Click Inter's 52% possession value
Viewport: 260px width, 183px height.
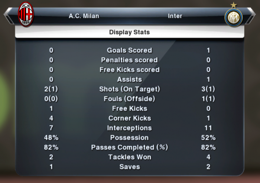coord(208,137)
